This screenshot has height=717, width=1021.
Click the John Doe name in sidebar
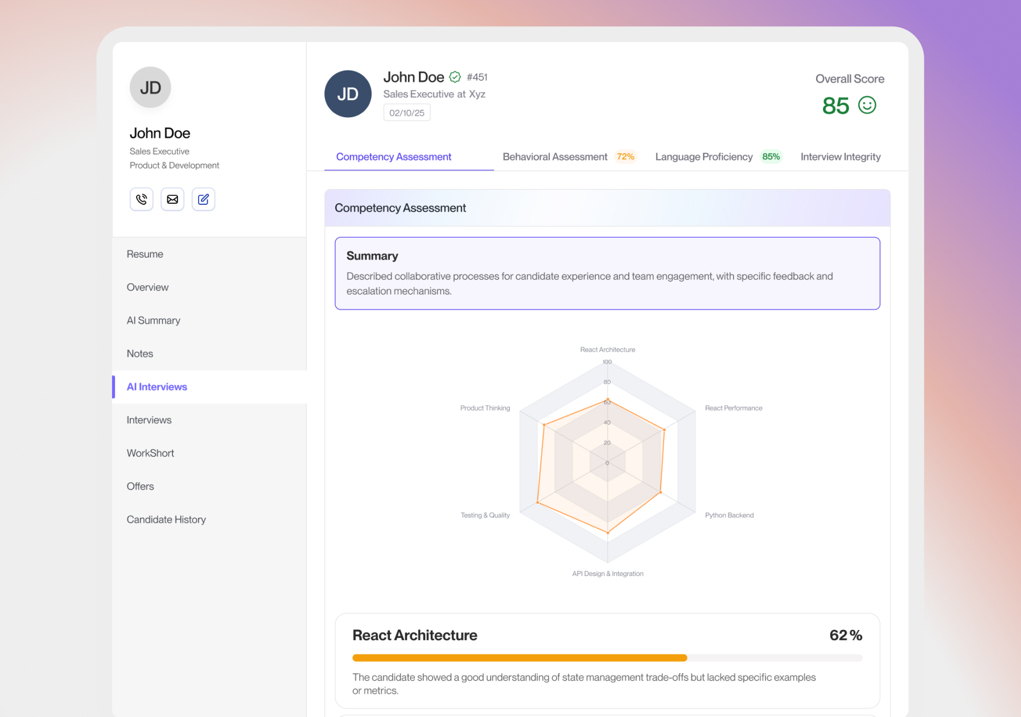point(160,133)
